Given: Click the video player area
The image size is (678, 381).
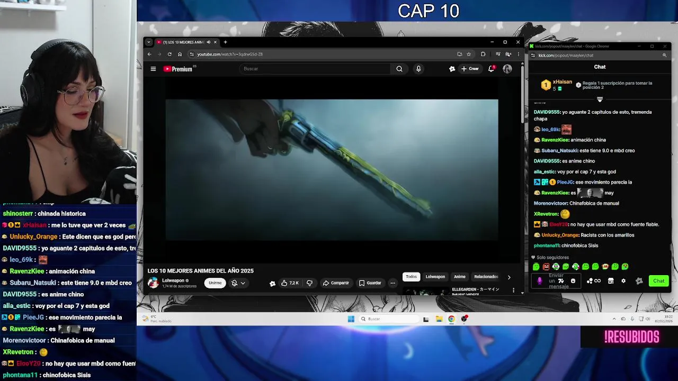Looking at the screenshot, I should [x=332, y=169].
